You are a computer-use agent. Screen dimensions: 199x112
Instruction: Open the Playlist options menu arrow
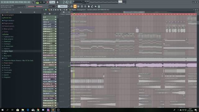[x=44, y=10]
